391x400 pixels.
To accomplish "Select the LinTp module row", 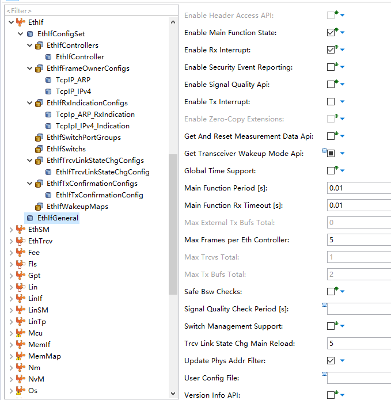I will click(x=37, y=321).
